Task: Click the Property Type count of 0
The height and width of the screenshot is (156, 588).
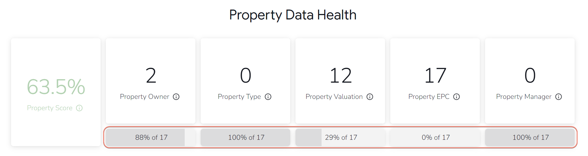Action: click(246, 75)
